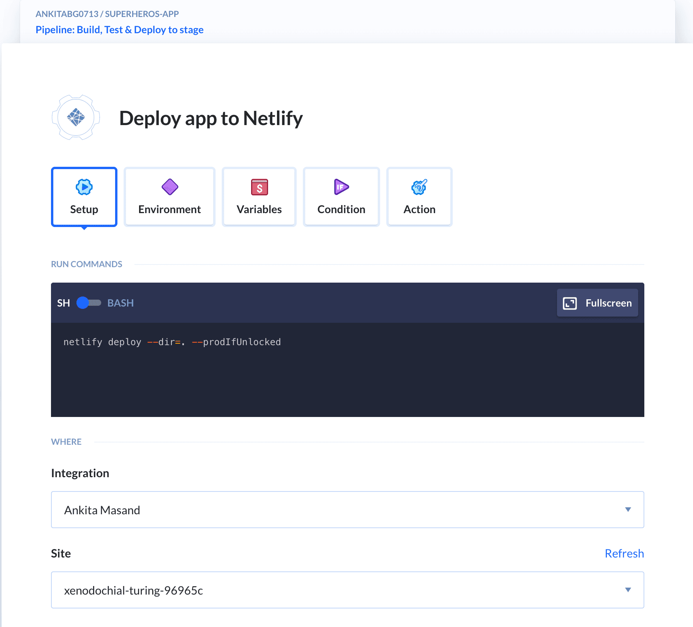Click the Variables dollar-sign icon
693x627 pixels.
[x=259, y=187]
